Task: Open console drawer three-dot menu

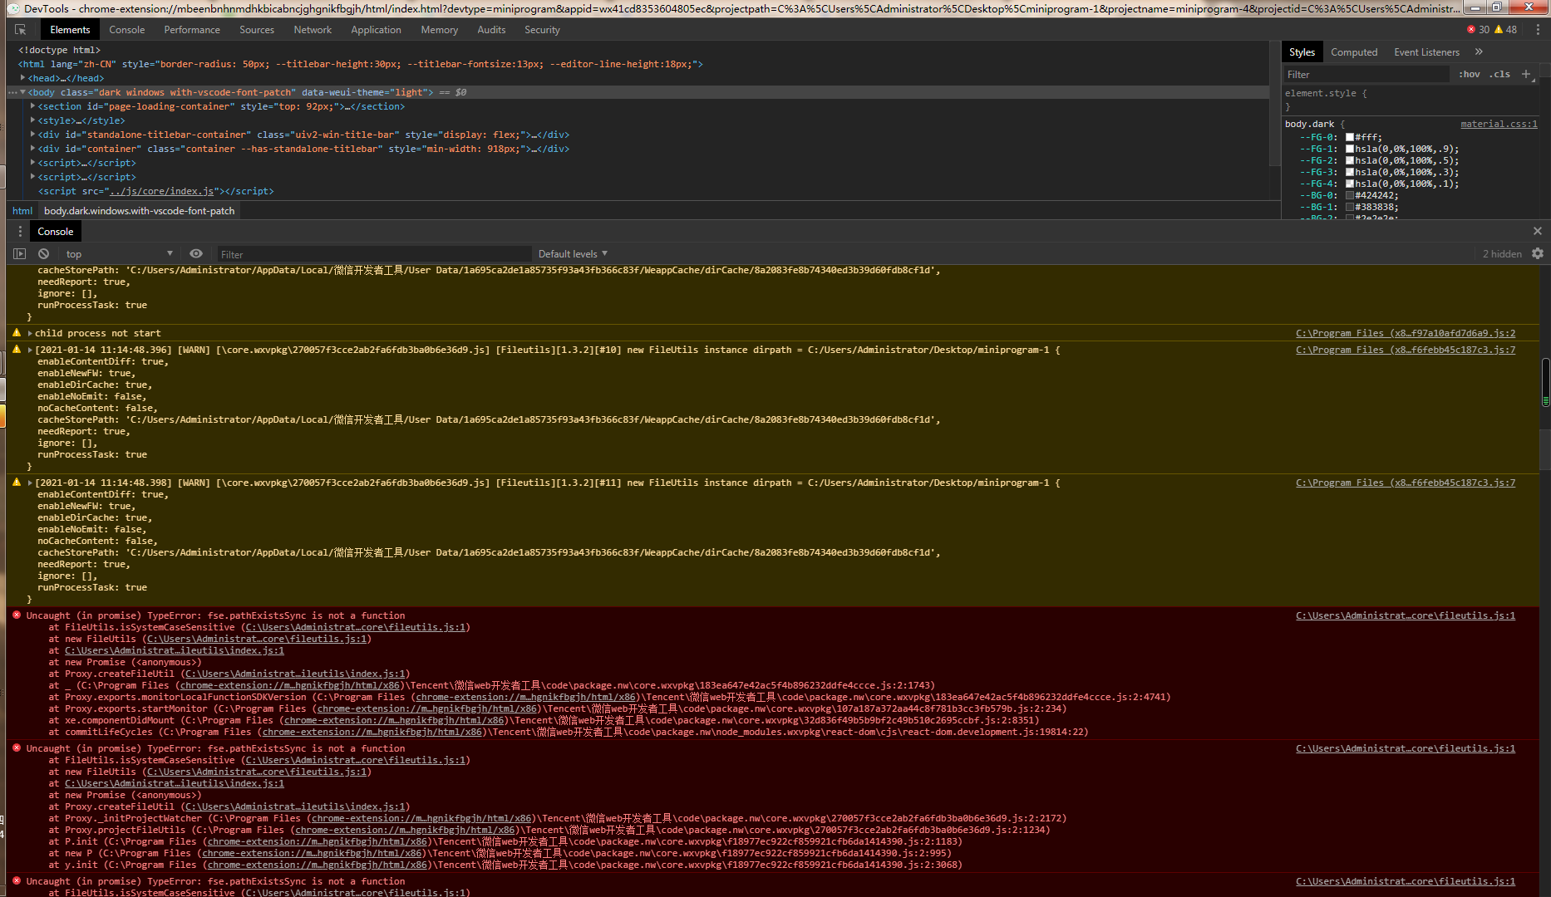Action: tap(20, 232)
